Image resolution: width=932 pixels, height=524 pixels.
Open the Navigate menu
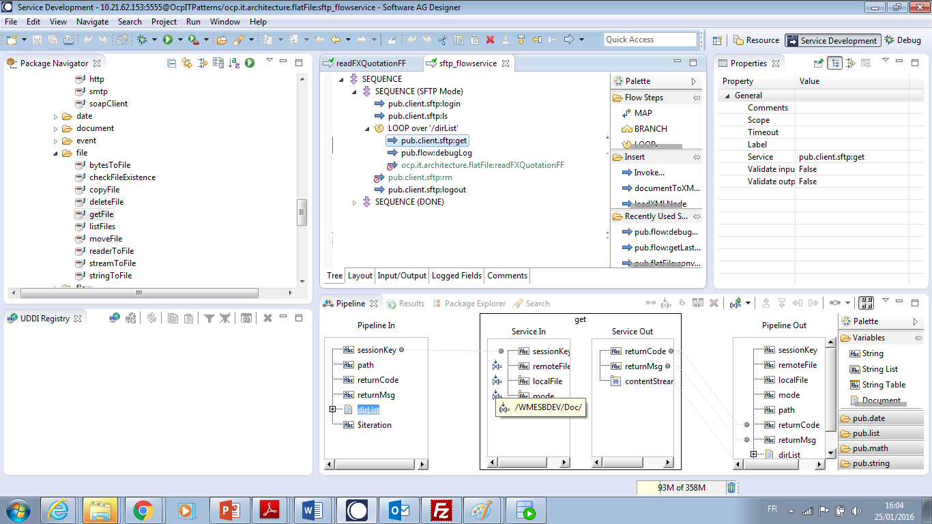[x=92, y=21]
